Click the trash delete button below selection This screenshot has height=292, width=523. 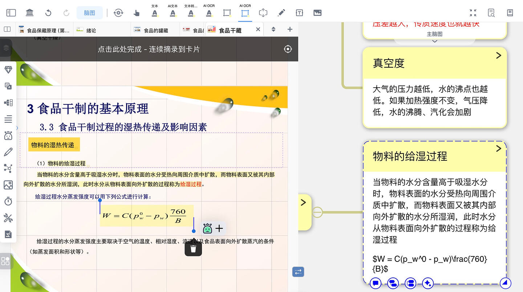[193, 249]
